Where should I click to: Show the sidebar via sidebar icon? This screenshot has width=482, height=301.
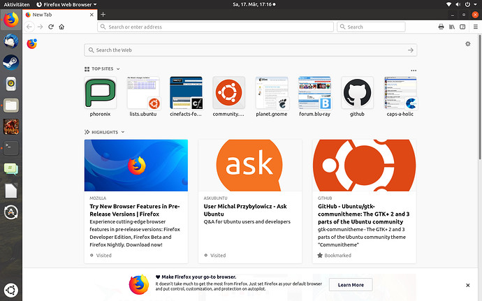click(x=462, y=27)
